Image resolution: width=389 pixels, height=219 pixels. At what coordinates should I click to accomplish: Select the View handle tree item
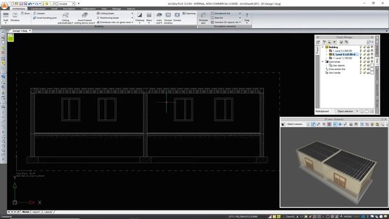pos(332,73)
